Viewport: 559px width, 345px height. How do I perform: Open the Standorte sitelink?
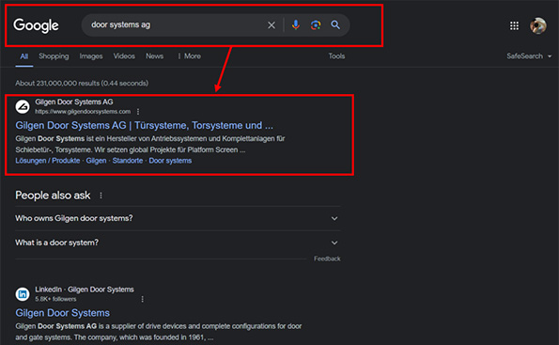pos(128,161)
